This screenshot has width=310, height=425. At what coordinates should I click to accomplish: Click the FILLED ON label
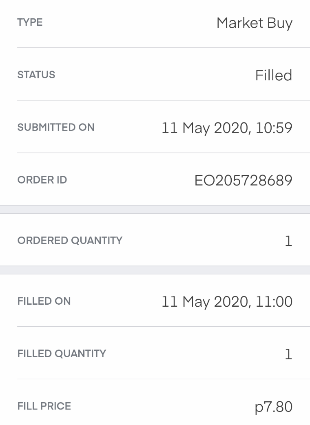44,301
